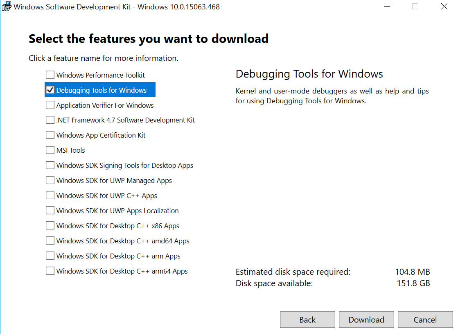
Task: Check Windows SDK for Desktop C++ arm Apps
Action: click(50, 256)
